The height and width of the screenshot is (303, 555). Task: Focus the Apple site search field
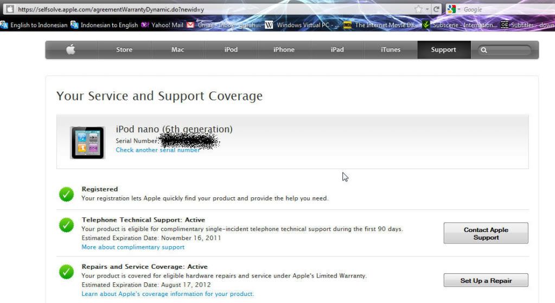(505, 50)
